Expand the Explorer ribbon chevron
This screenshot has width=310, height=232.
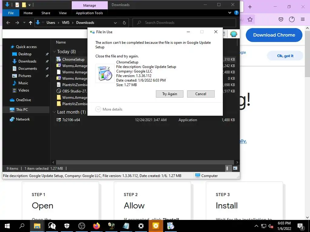click(x=229, y=13)
